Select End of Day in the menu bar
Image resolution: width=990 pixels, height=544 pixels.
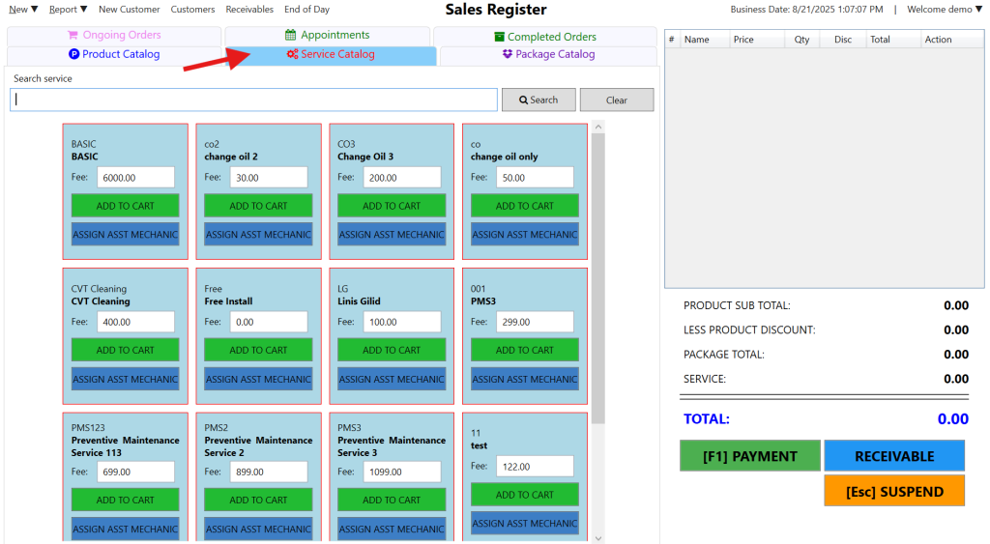[306, 10]
